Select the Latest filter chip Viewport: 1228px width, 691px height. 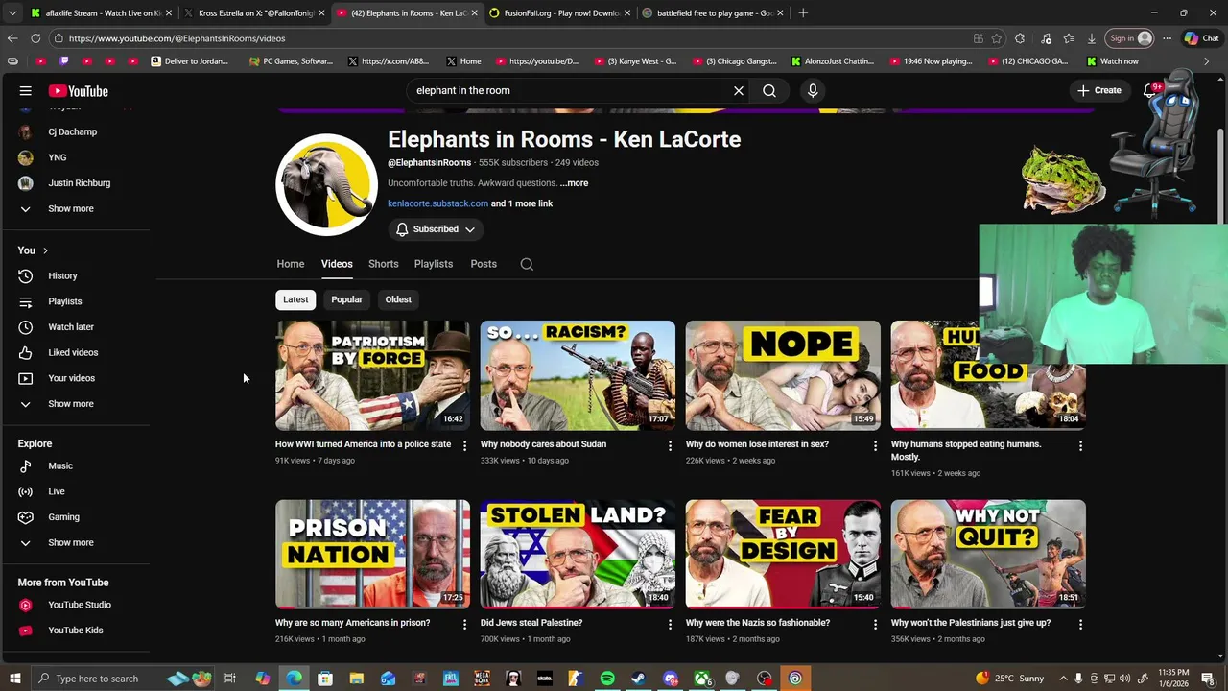[x=295, y=299]
